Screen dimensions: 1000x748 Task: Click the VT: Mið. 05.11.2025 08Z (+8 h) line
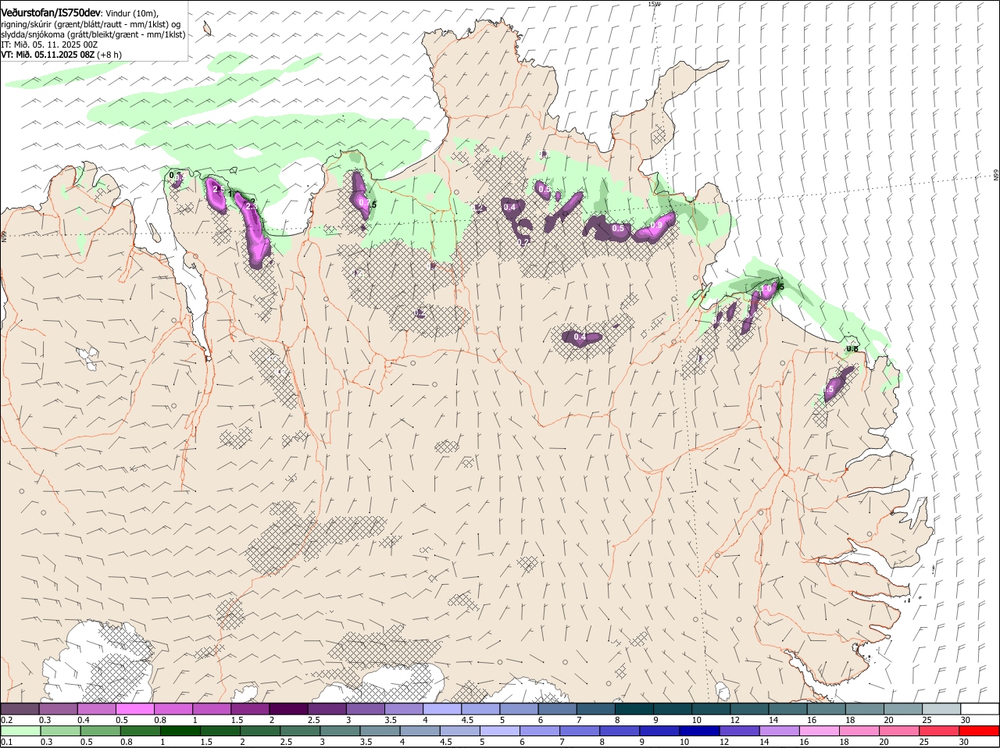[61, 55]
